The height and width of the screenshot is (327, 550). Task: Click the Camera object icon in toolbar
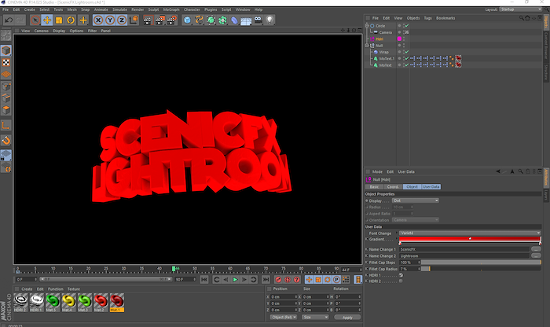click(257, 20)
